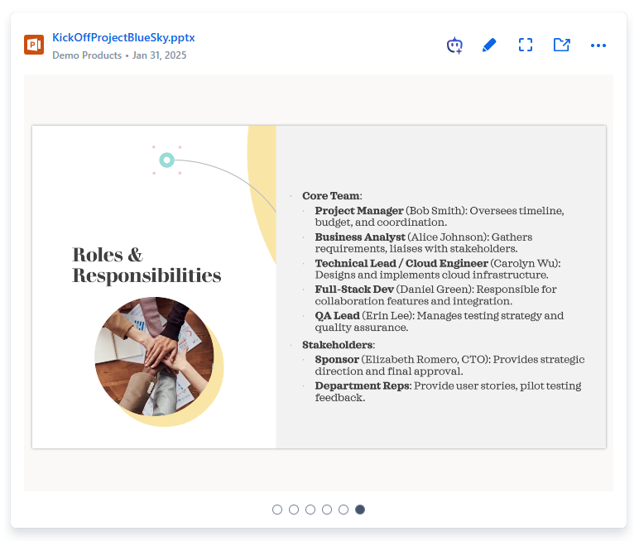Select the active sixth slide dot
The width and height of the screenshot is (639, 541).
pyautogui.click(x=360, y=510)
